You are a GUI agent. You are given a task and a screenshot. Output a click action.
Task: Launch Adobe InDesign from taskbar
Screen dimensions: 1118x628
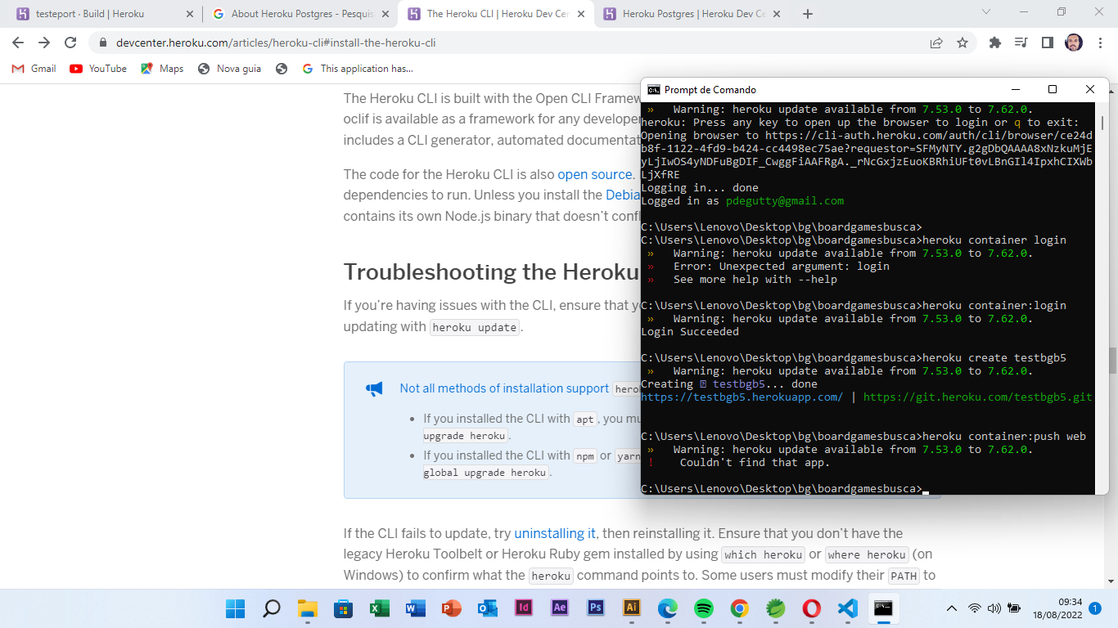pyautogui.click(x=524, y=608)
